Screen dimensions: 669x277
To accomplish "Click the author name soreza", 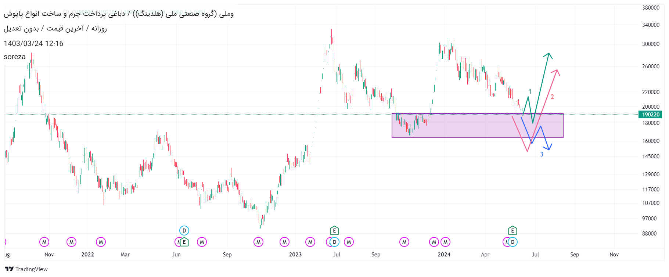I will pos(15,57).
